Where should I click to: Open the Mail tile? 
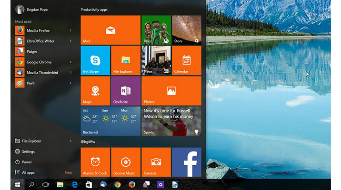click(x=110, y=30)
